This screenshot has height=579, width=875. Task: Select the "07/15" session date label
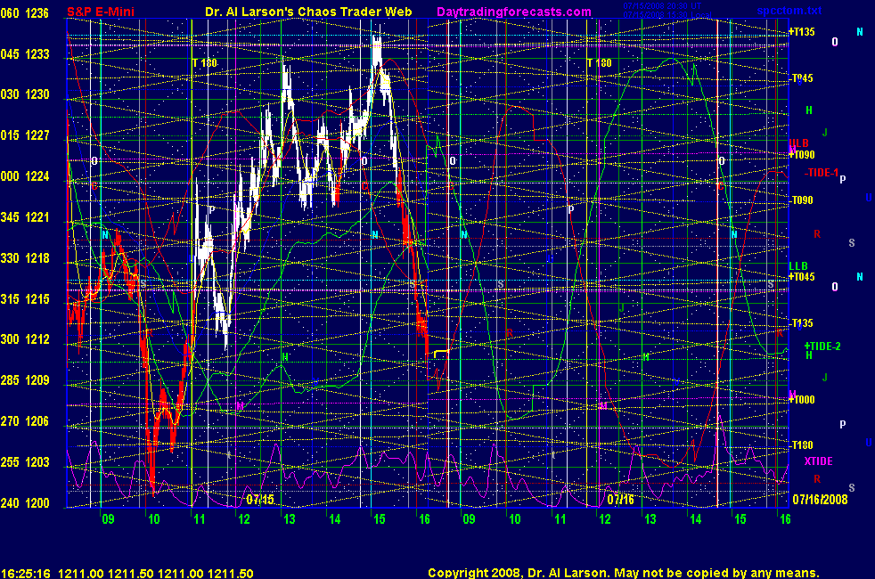point(260,499)
